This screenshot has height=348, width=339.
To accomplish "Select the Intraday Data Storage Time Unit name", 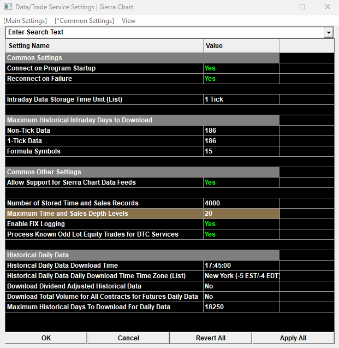I will point(104,99).
